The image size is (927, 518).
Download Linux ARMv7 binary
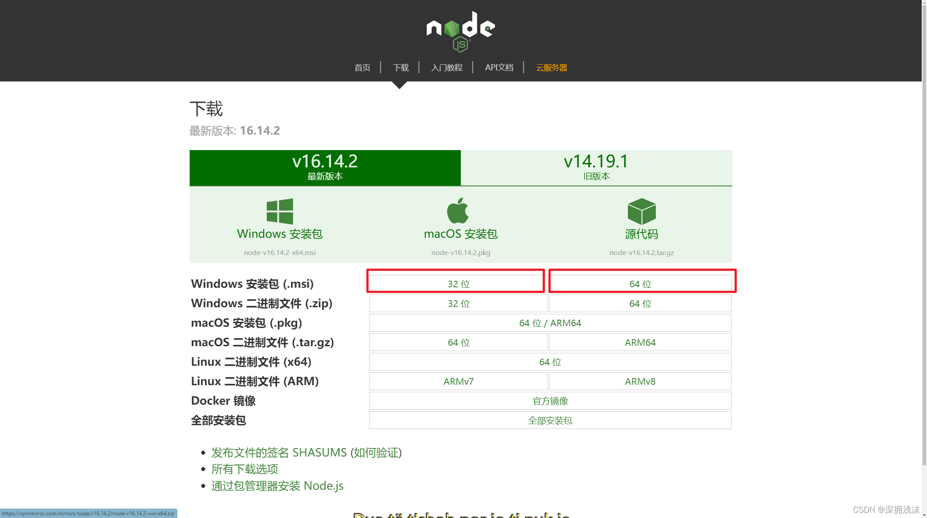click(x=459, y=381)
